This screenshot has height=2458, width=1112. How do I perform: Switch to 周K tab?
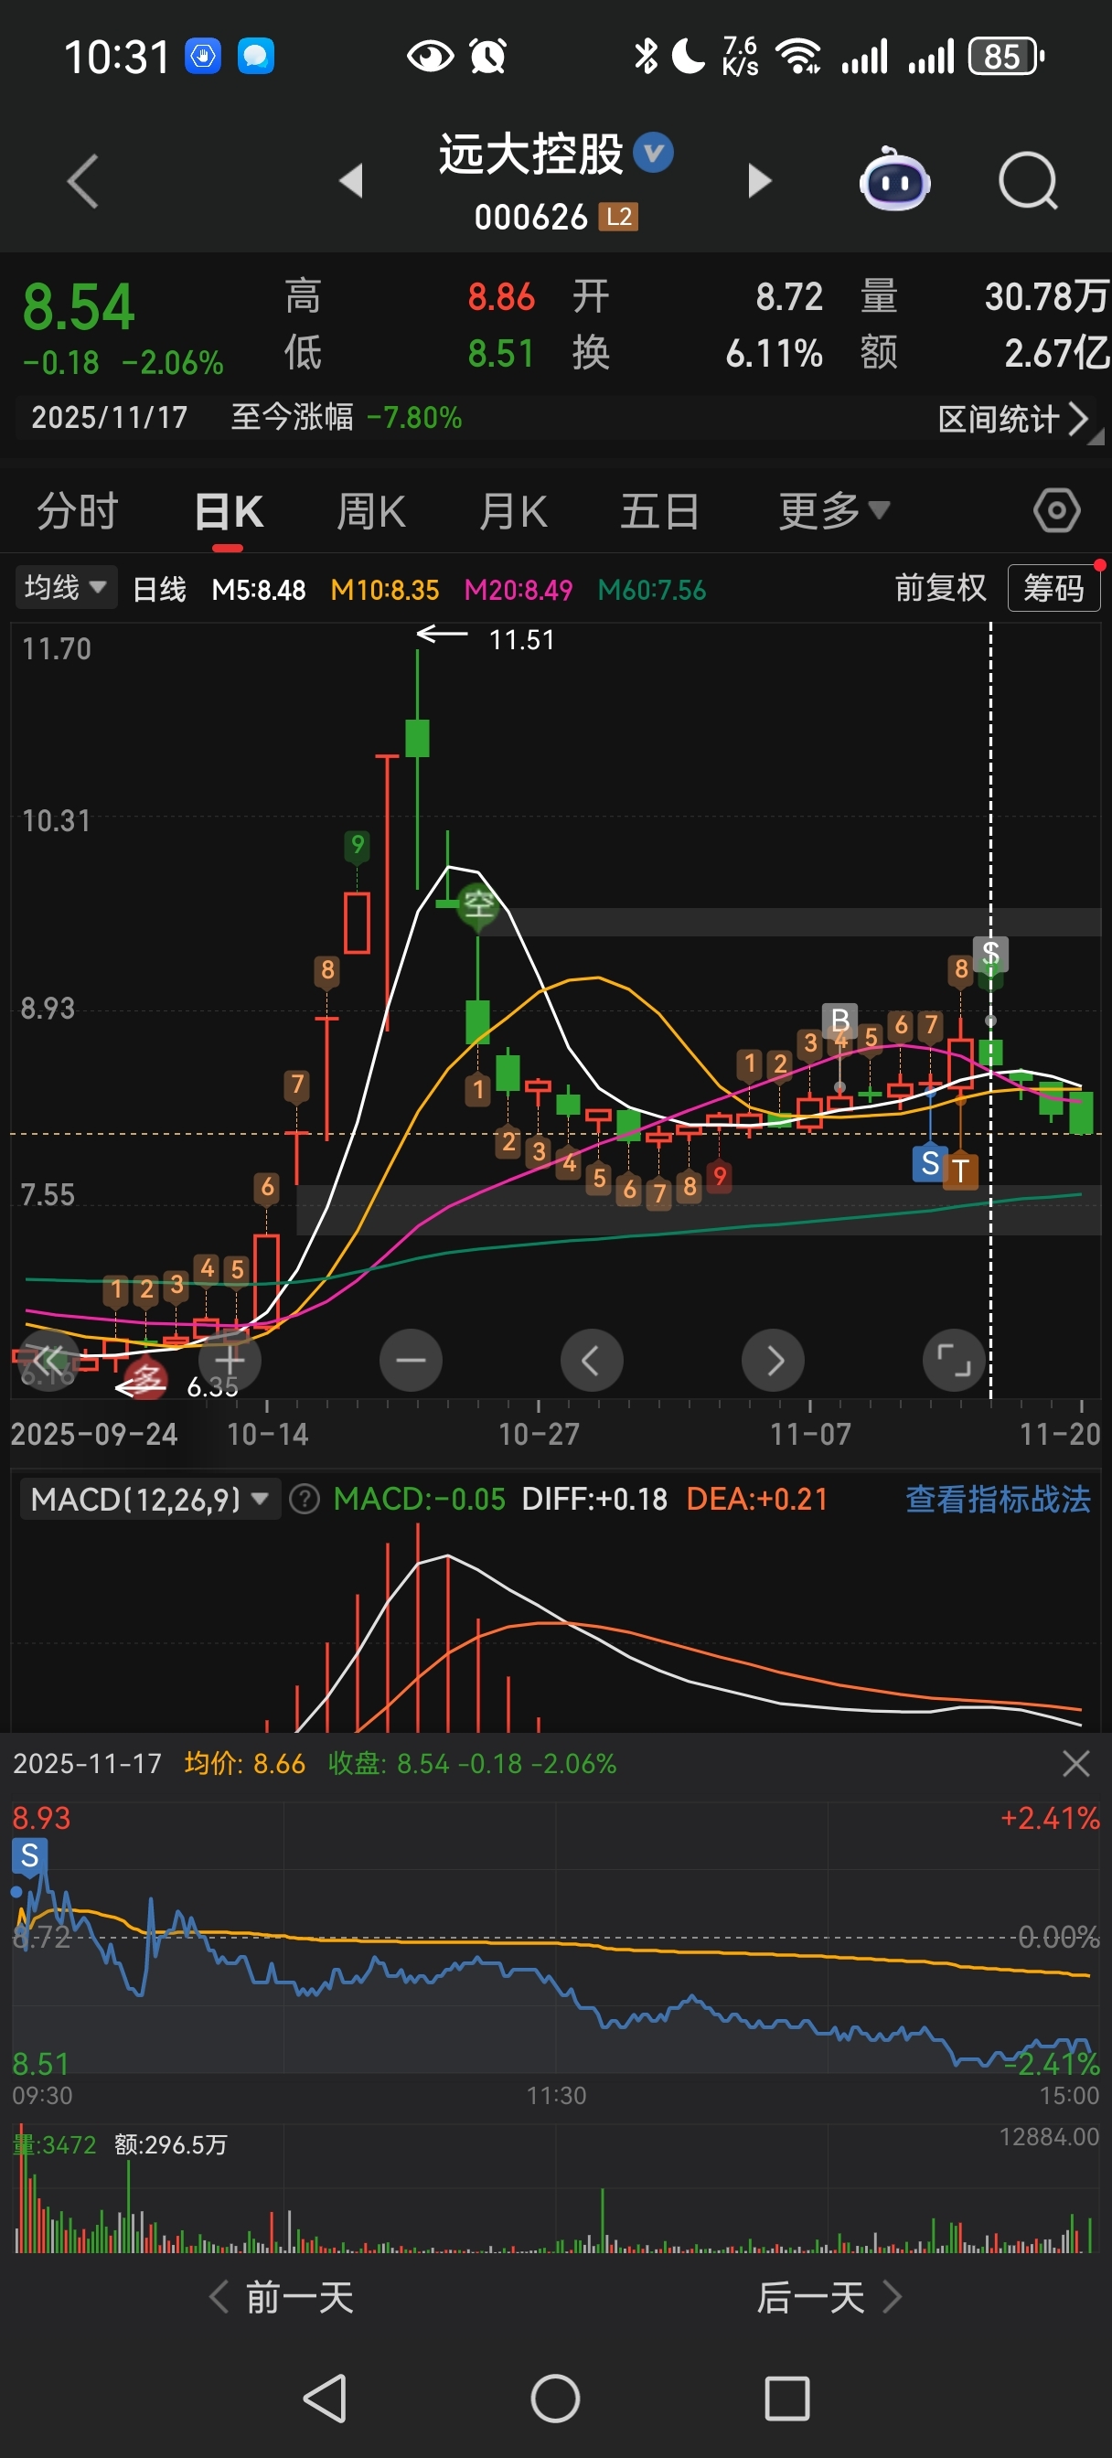click(x=371, y=511)
